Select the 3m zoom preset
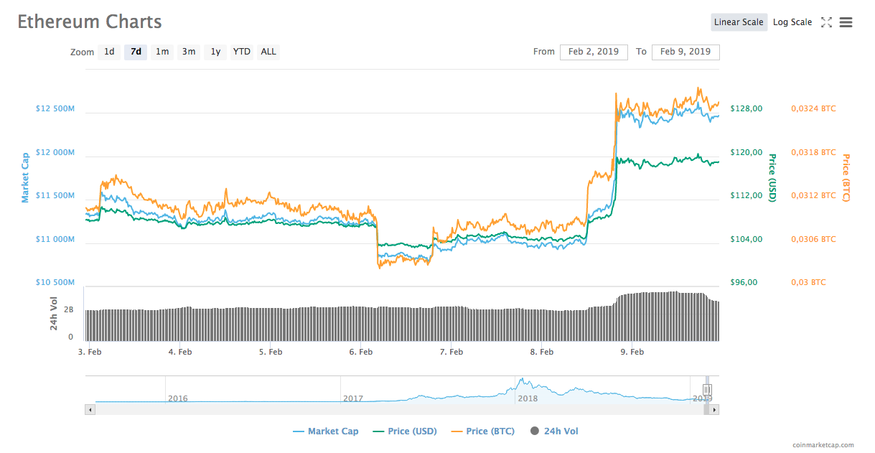The image size is (875, 453). (188, 52)
